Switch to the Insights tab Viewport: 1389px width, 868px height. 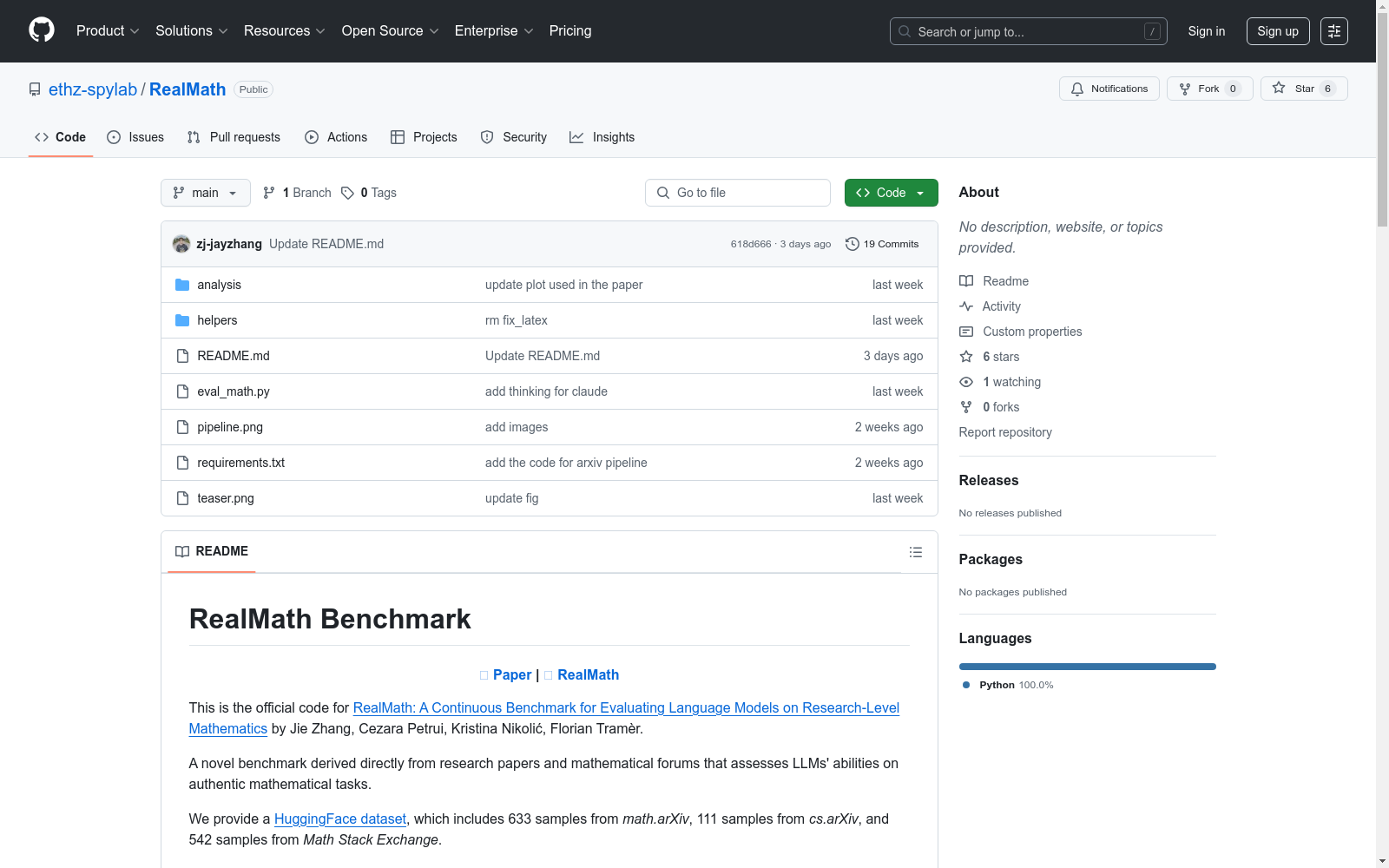pos(602,137)
